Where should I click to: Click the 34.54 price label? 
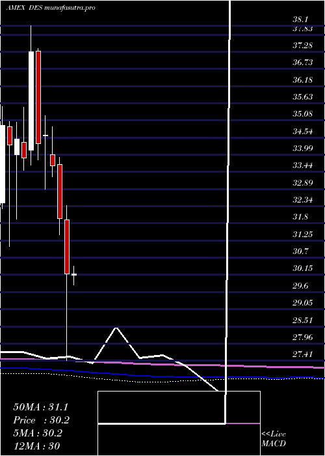point(302,132)
